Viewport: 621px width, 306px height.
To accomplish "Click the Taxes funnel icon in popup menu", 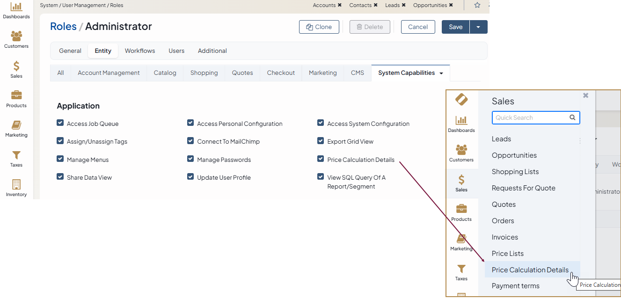I will pos(461,272).
